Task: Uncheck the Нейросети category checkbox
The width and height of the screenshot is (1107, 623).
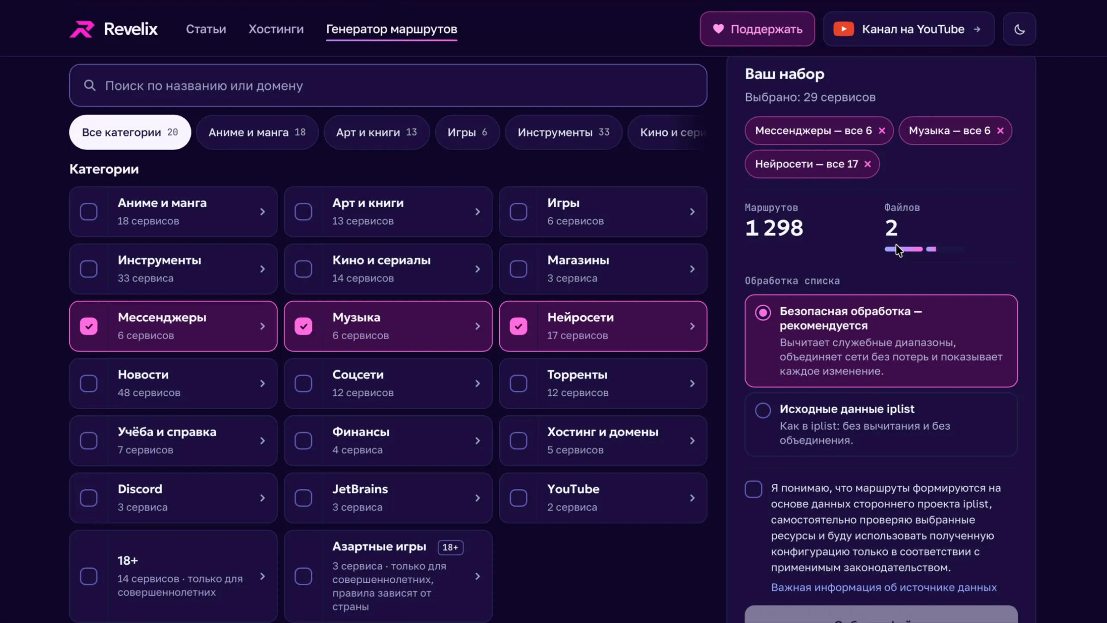Action: 518,326
